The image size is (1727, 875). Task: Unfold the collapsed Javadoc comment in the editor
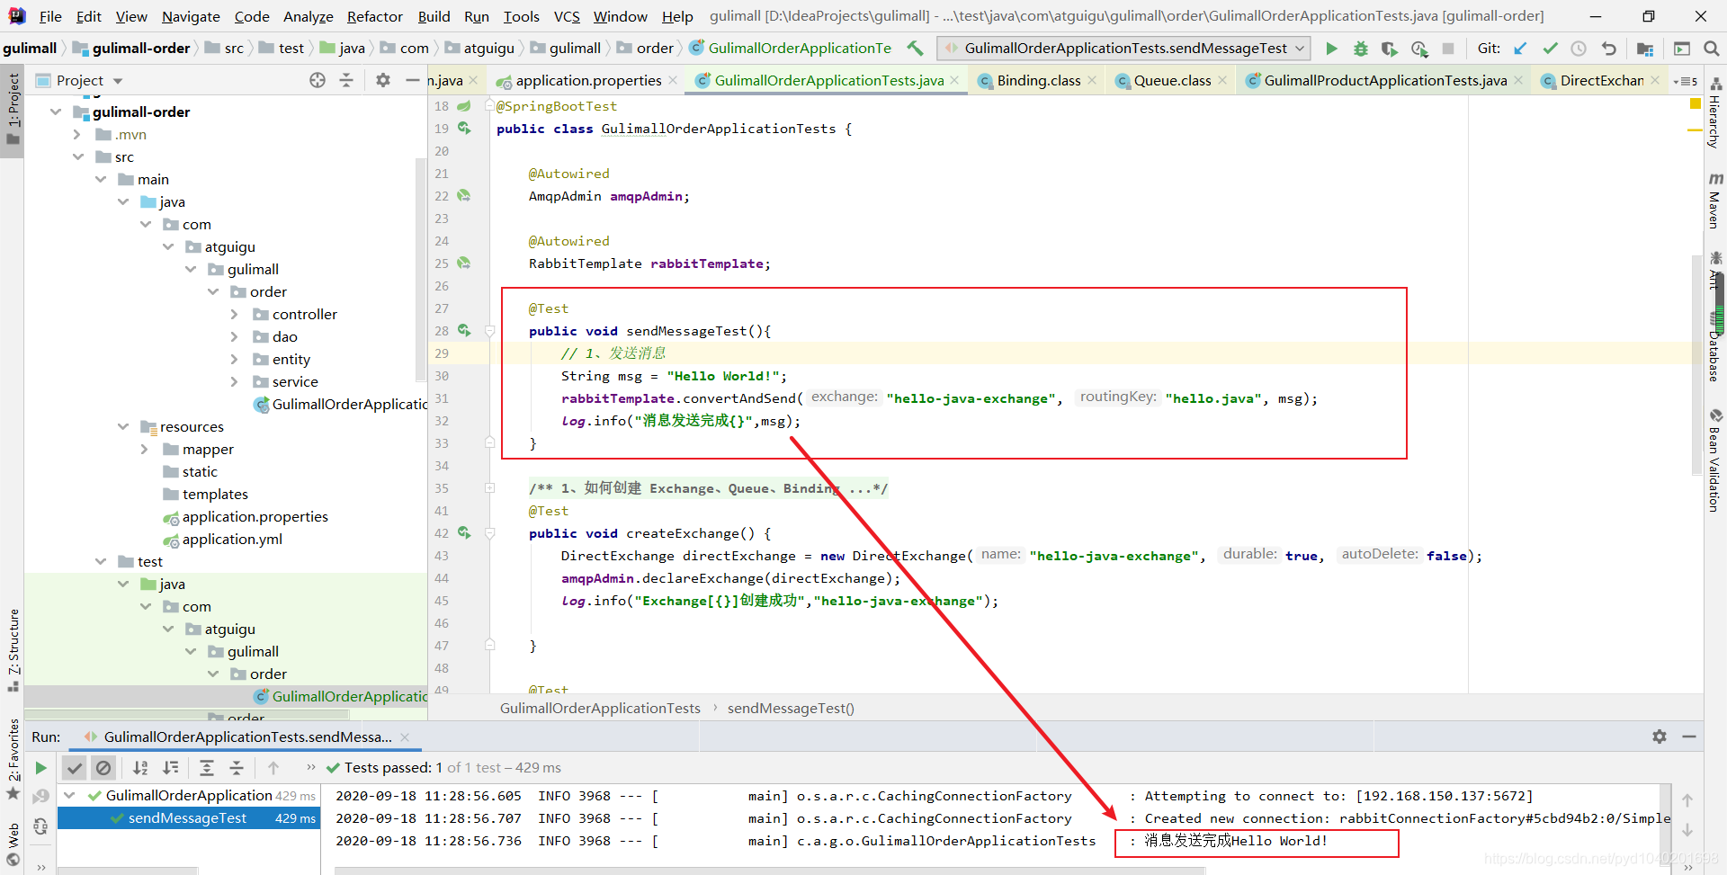pyautogui.click(x=490, y=488)
